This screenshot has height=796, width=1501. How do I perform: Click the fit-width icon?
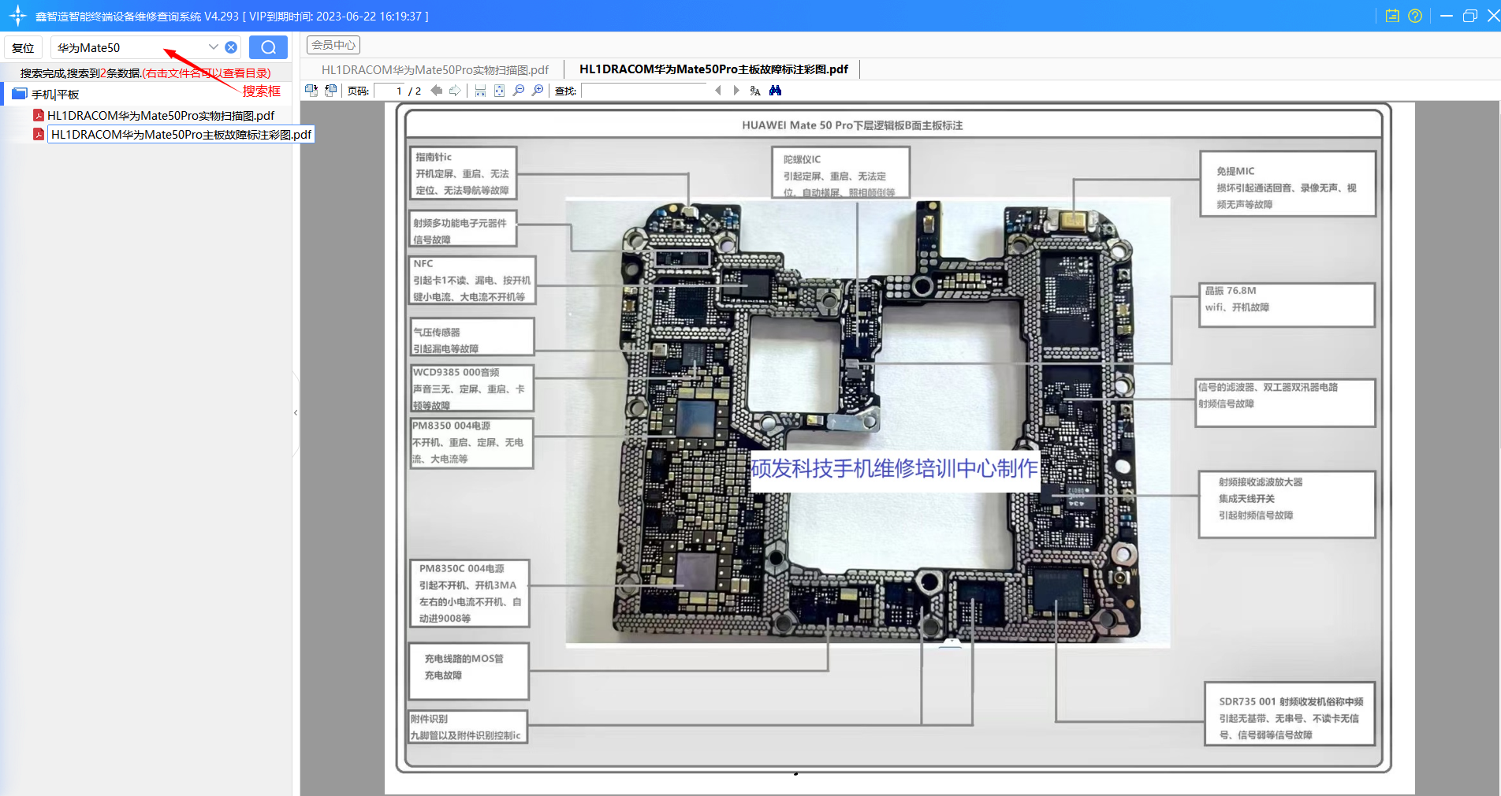coord(480,91)
